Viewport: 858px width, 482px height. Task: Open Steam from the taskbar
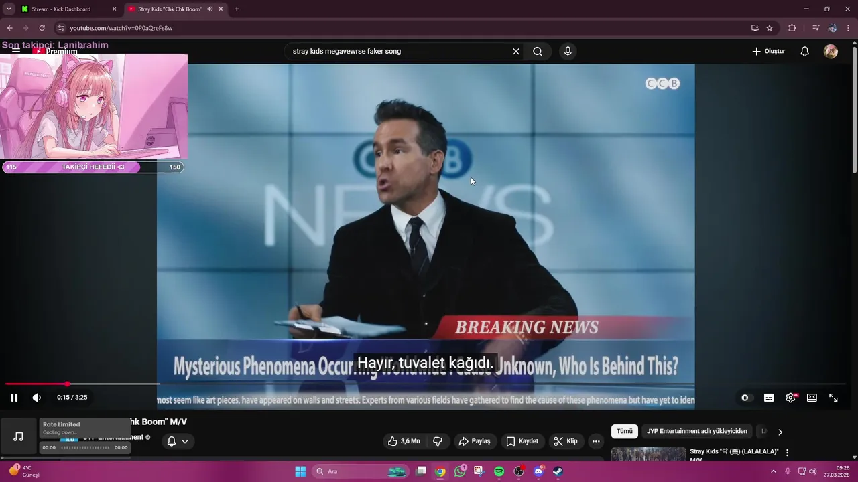[x=558, y=471]
